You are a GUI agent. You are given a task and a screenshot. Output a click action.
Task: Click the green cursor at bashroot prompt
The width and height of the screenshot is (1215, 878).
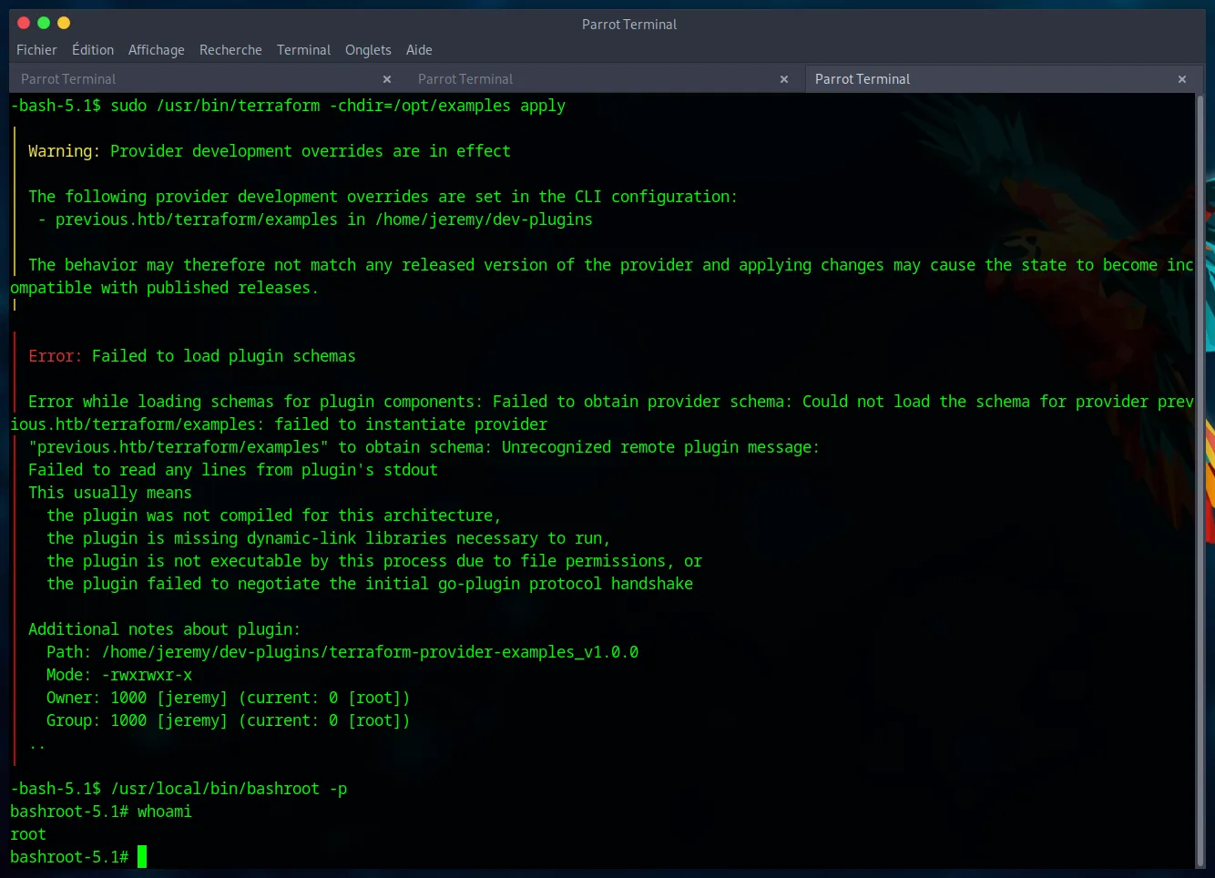(142, 857)
